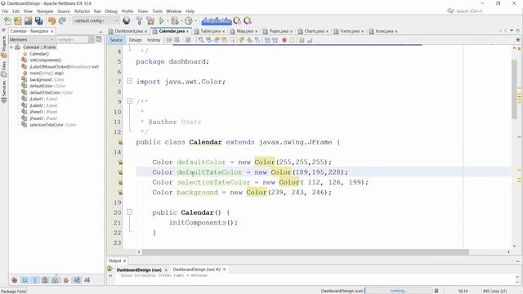Switch to the Design view button
Screen dimensions: 523x294
136,40
